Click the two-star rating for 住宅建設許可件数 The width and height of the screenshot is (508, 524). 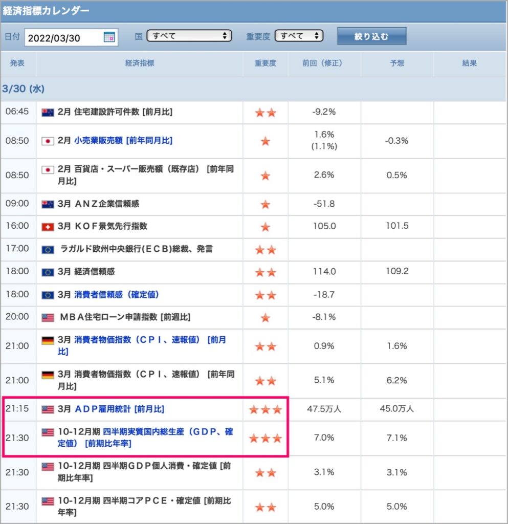click(266, 113)
